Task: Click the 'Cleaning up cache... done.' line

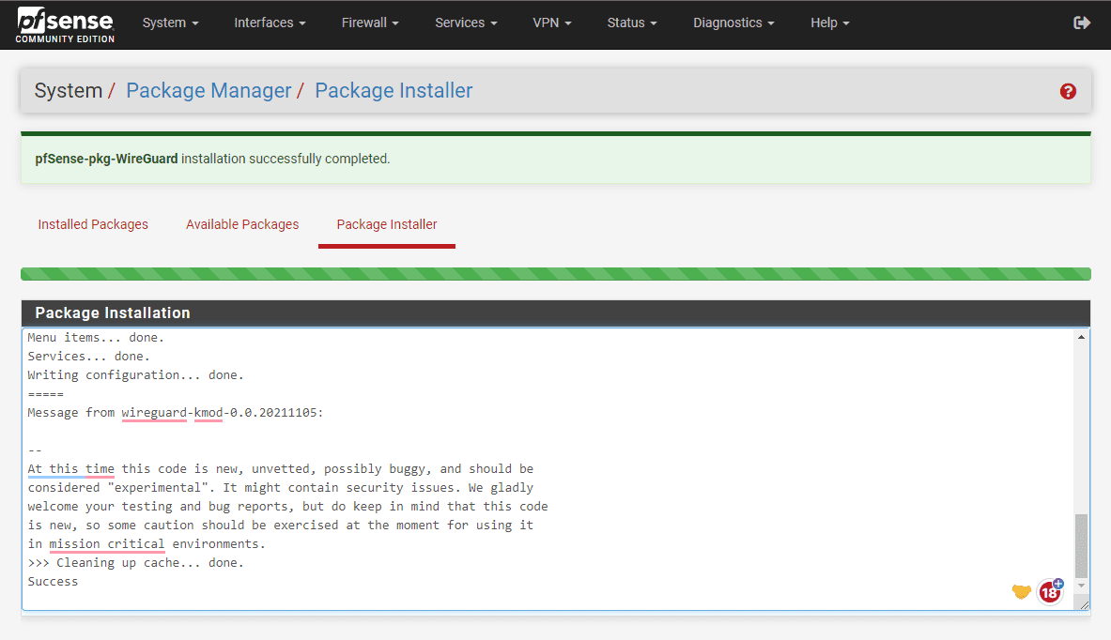Action: point(135,563)
